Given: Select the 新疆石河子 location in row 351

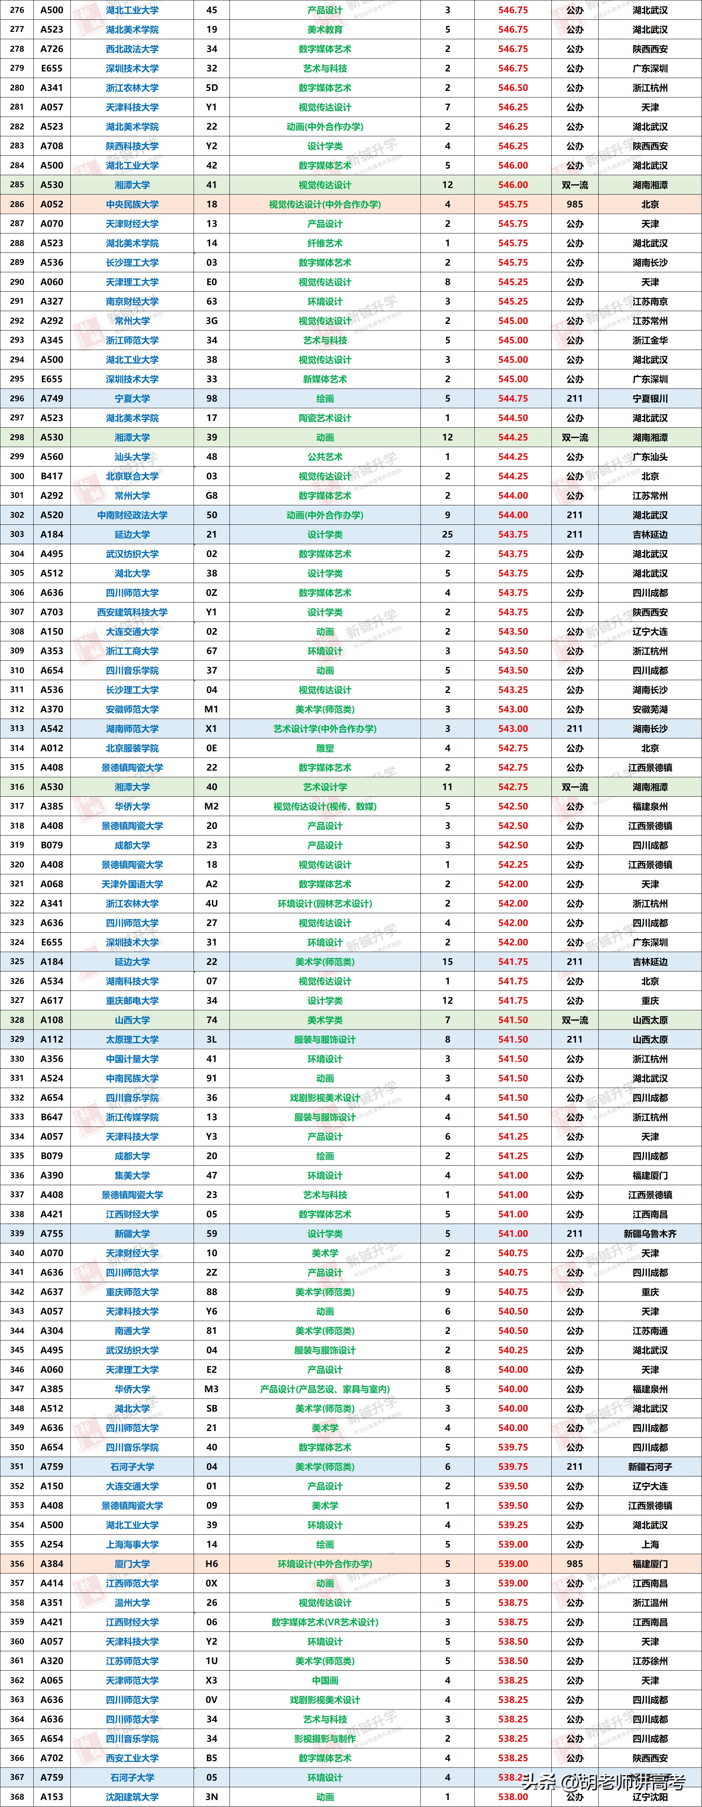Looking at the screenshot, I should click(x=650, y=1466).
